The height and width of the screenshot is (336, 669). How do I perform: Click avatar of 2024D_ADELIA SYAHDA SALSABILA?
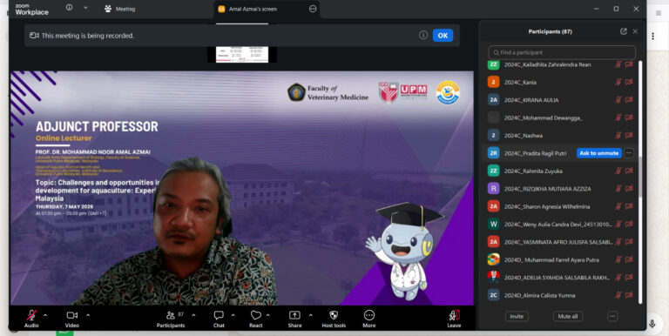click(494, 277)
